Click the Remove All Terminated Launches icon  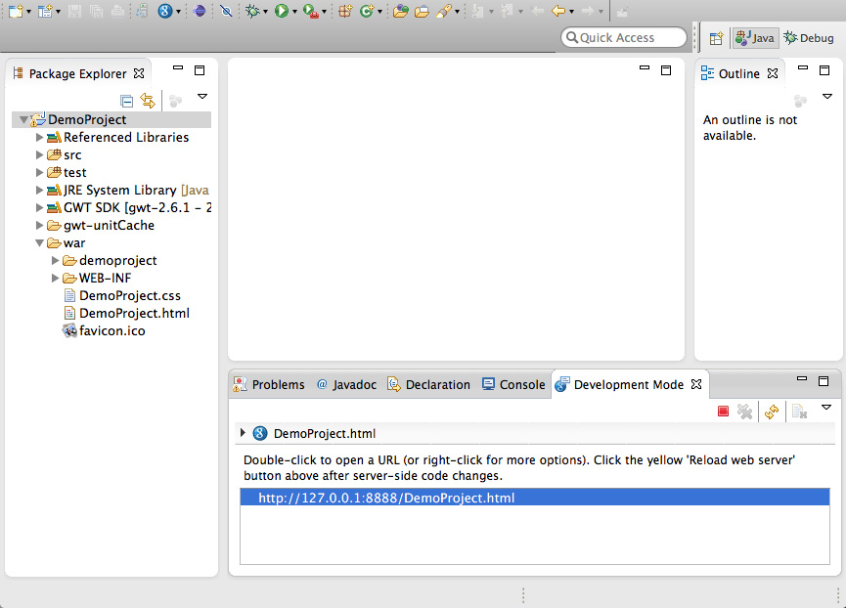coord(745,412)
